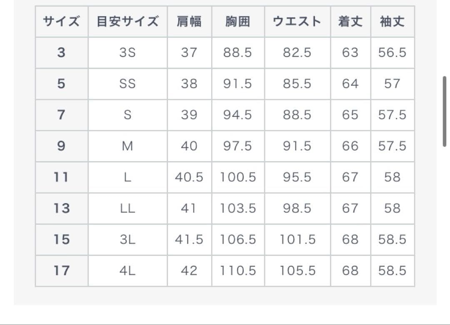Select the SS size guide cell

tap(127, 84)
